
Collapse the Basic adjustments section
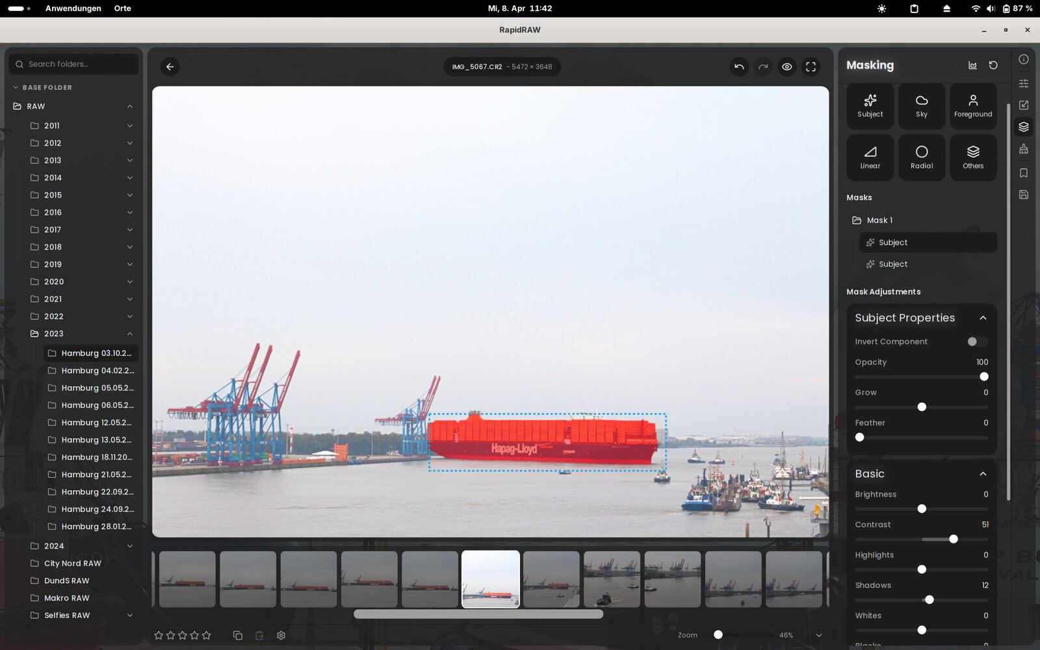(x=983, y=474)
